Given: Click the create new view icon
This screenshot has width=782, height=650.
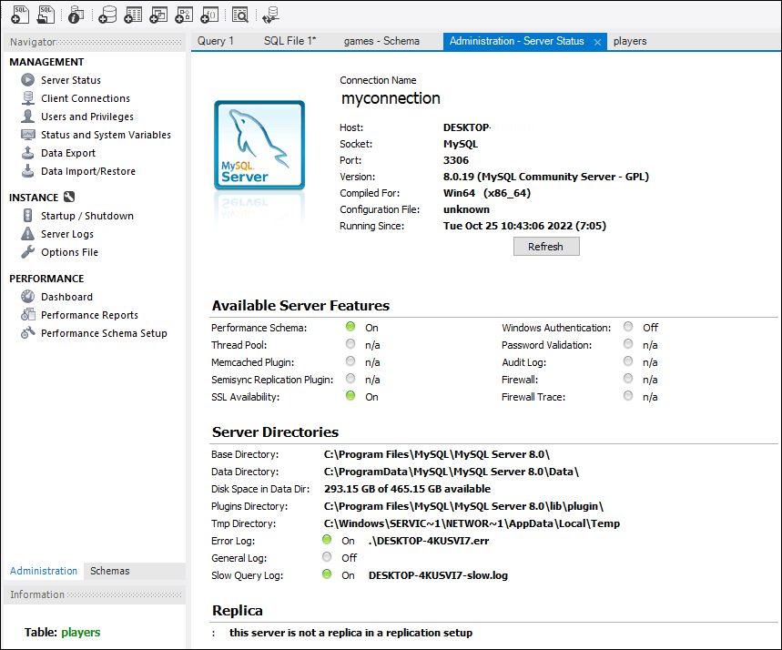Looking at the screenshot, I should pos(158,14).
